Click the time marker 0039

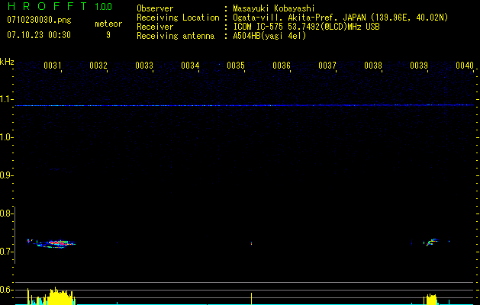pos(419,65)
